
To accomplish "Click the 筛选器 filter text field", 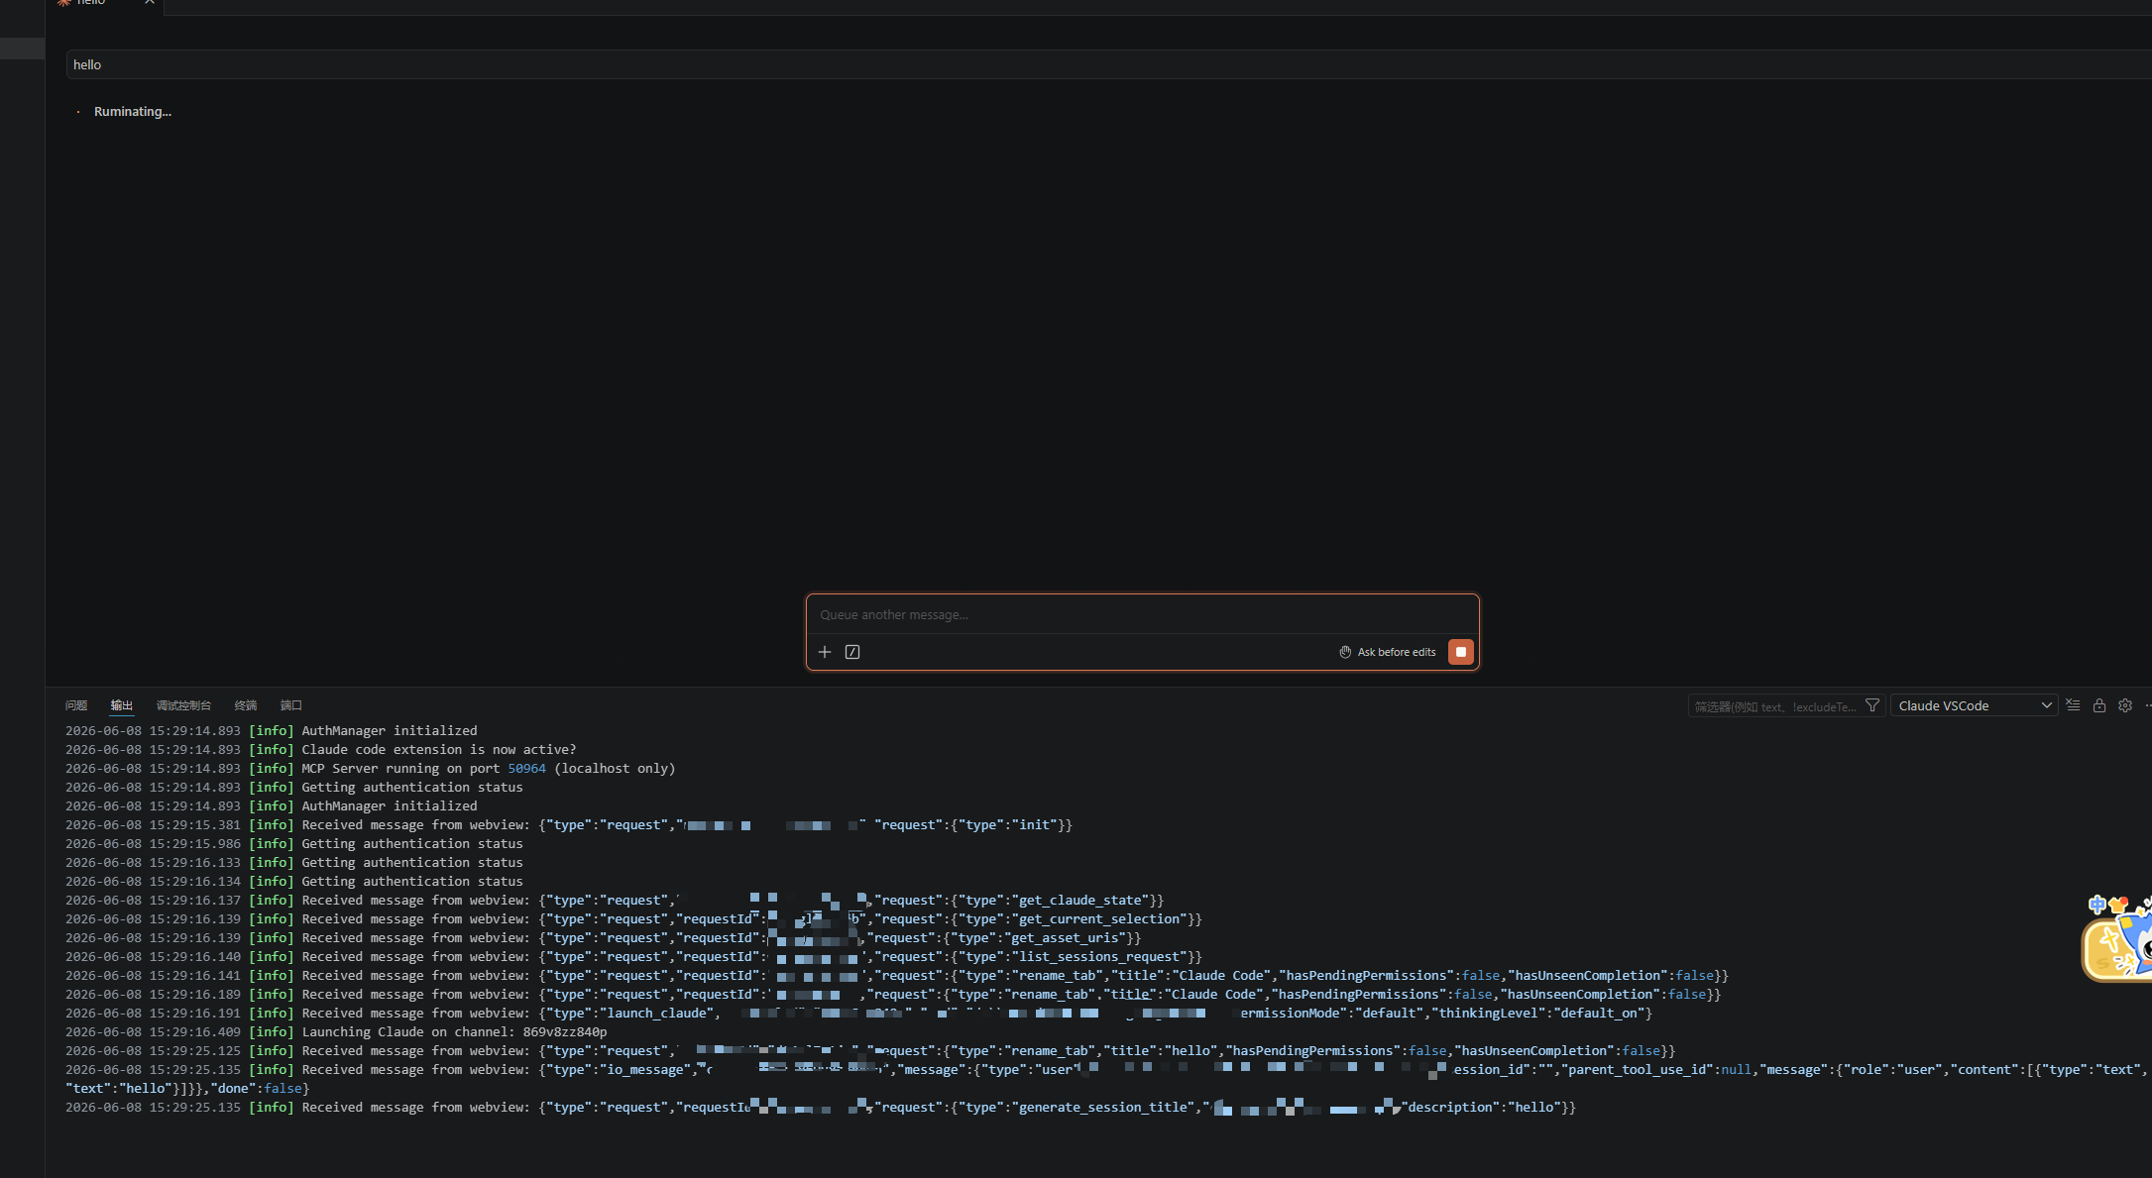I will (x=1774, y=706).
